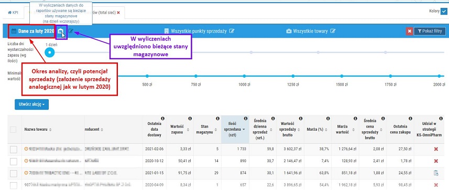Viewport: 449px width, 190px height.
Task: Check the select-all checkbox in table header
Action: (x=13, y=130)
